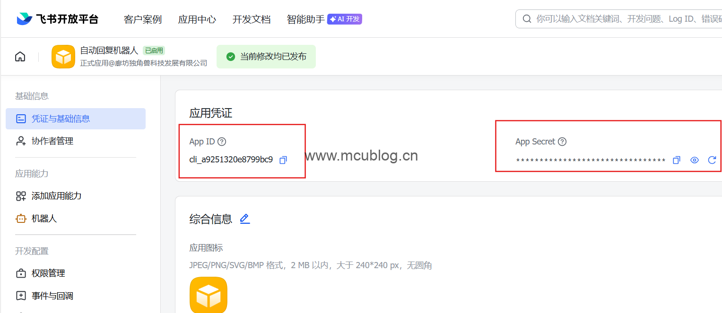Open the 开发文档 top menu
The image size is (722, 313).
tap(252, 19)
